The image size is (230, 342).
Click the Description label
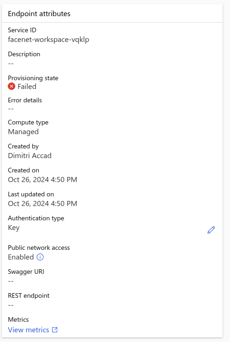(24, 54)
